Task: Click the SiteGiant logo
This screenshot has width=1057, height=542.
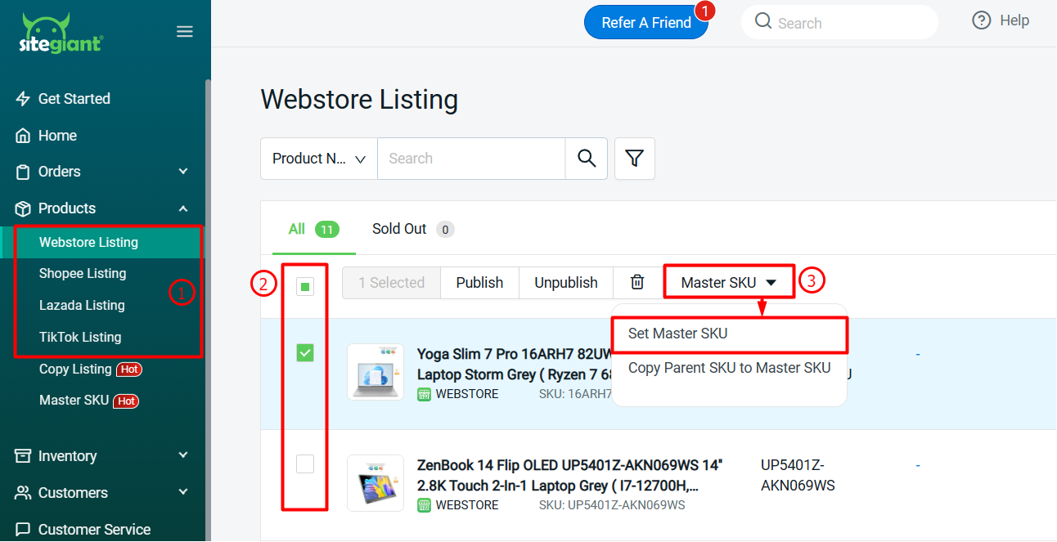Action: point(61,34)
